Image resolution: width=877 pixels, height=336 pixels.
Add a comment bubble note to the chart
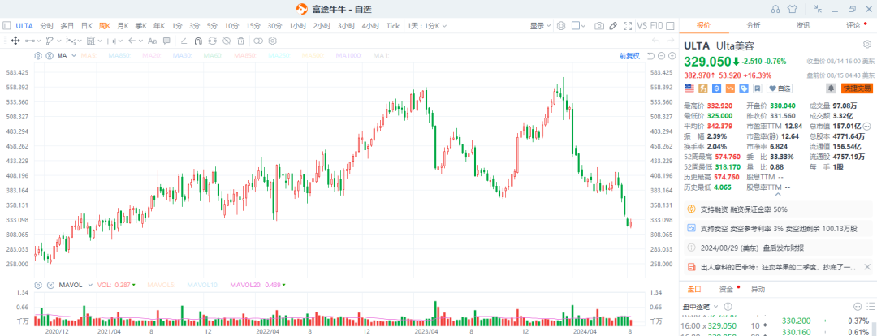tap(166, 41)
